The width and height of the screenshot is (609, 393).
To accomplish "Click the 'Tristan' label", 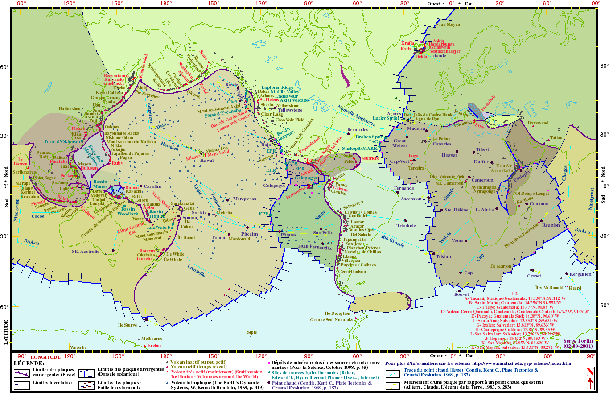I will 444,257.
